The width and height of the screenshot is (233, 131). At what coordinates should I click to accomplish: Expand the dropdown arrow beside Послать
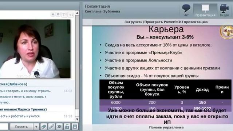pyautogui.click(x=36, y=127)
